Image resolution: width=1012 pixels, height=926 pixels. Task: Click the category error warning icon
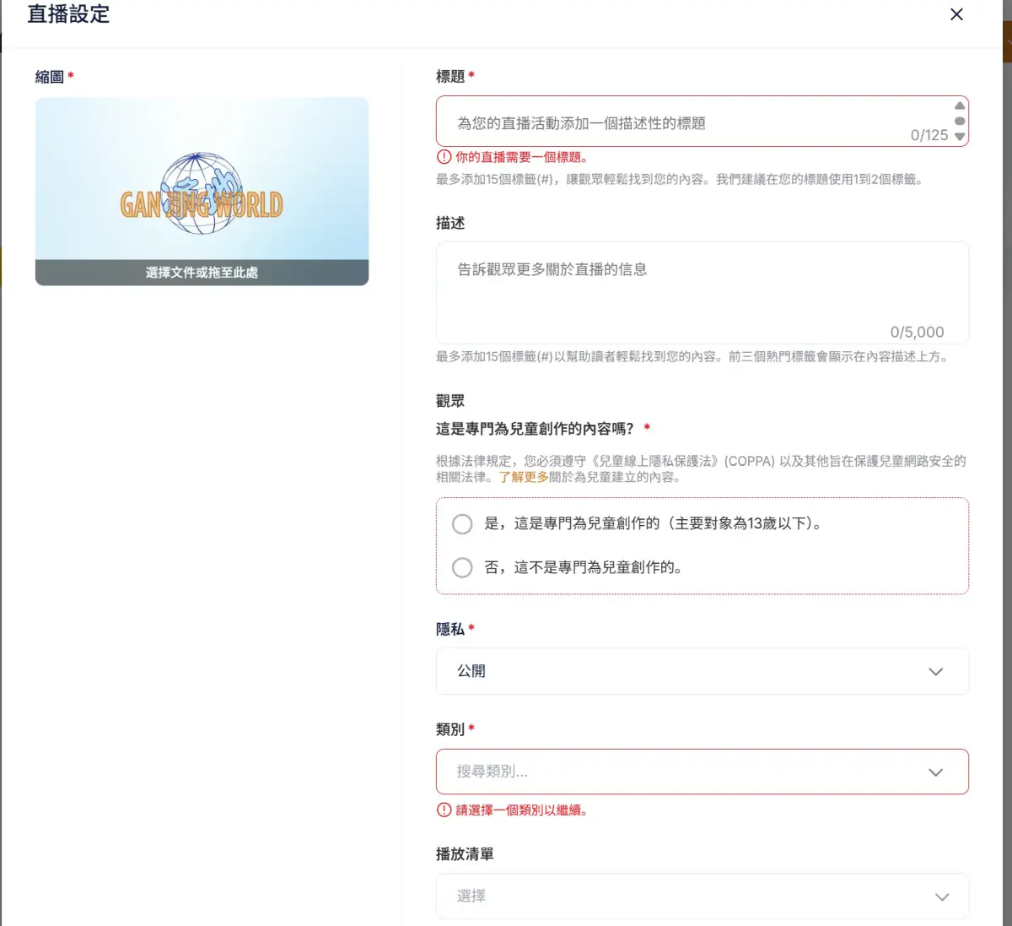[444, 810]
